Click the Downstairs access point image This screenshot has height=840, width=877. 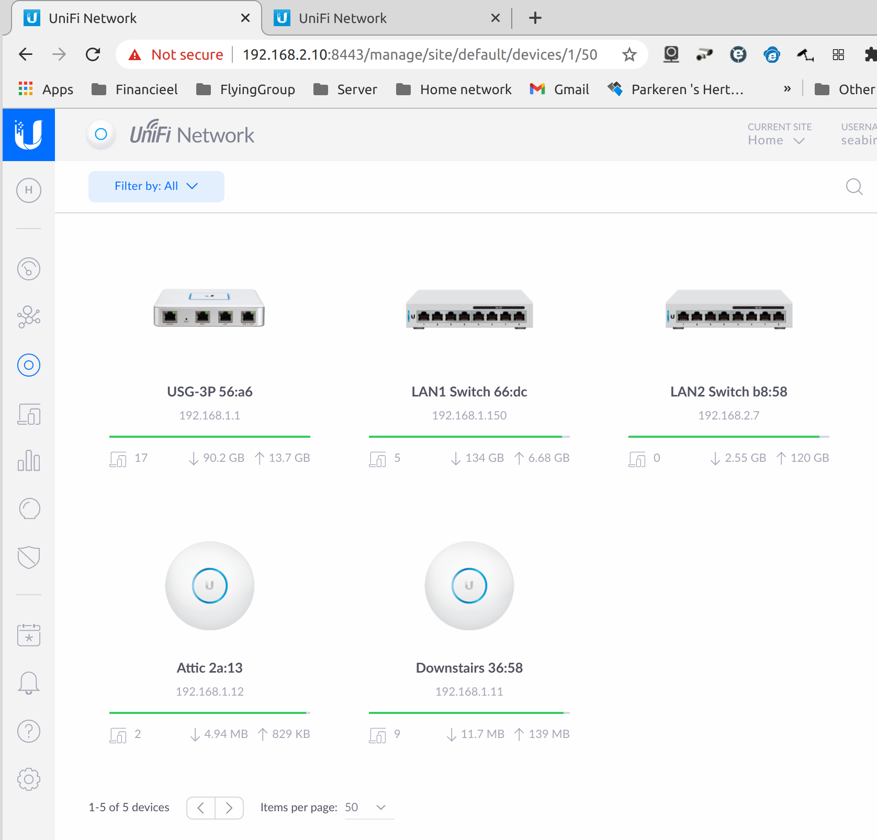469,585
